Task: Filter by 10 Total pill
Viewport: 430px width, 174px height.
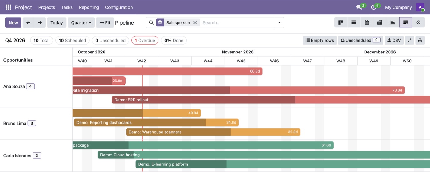Action: (x=41, y=40)
